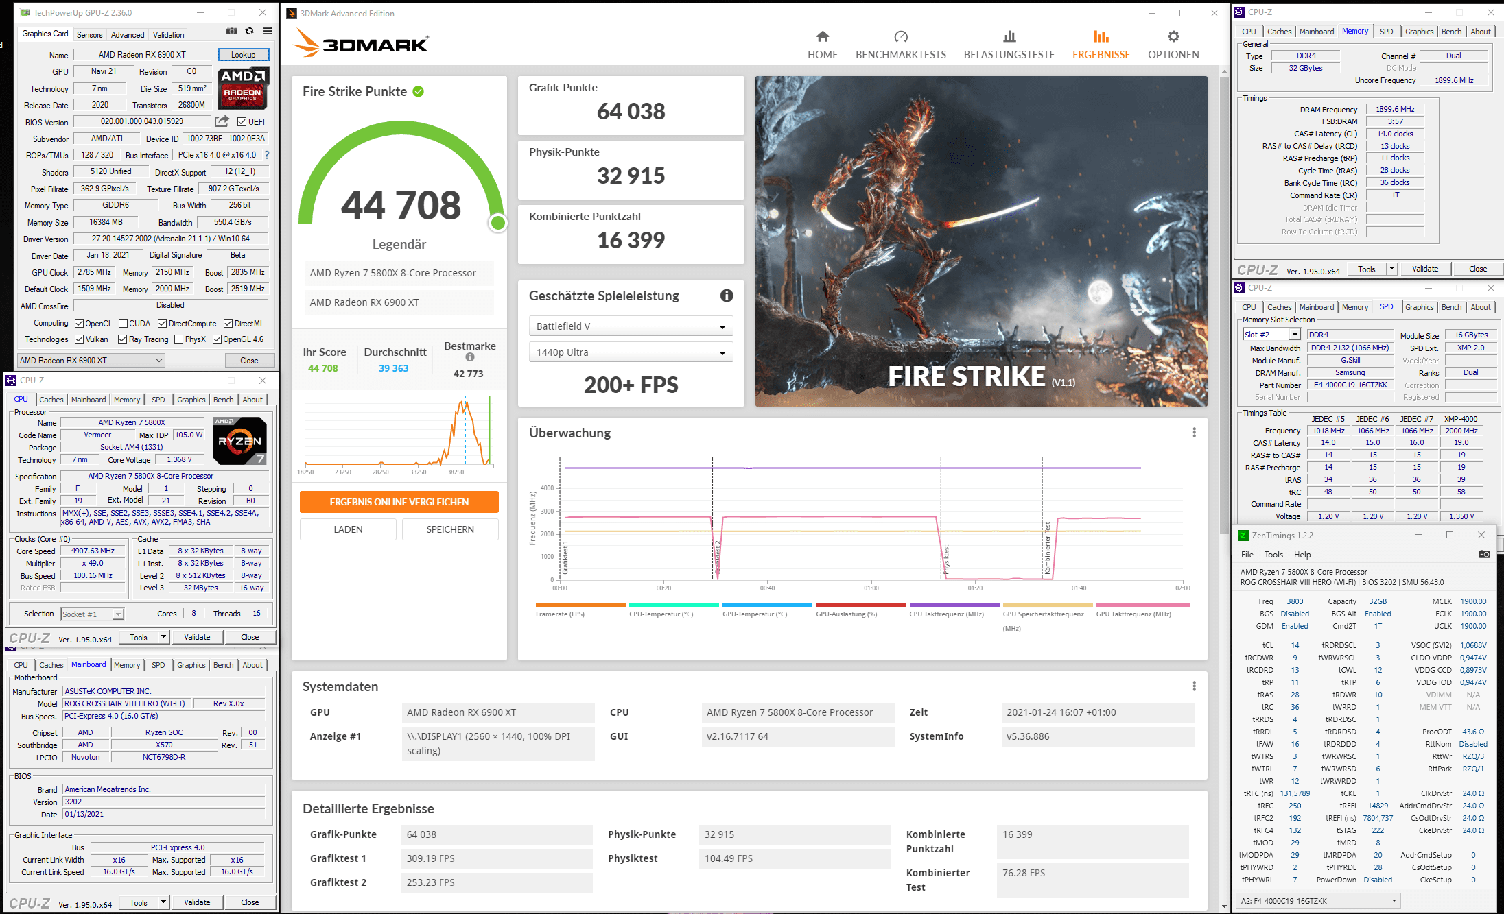Toggle the PhysX checkbox

point(179,339)
